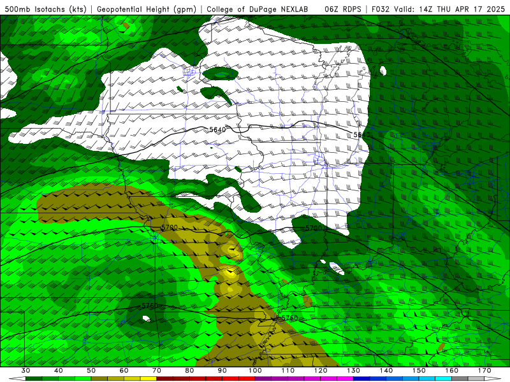Click the 110 knot legend value

click(288, 371)
